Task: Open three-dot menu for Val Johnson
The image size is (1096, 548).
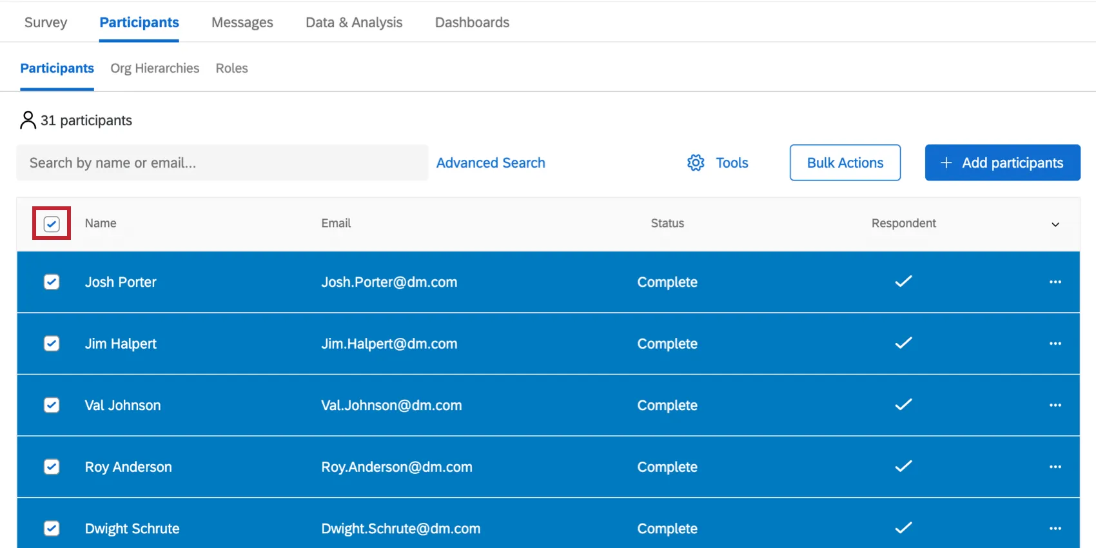Action: (x=1055, y=405)
